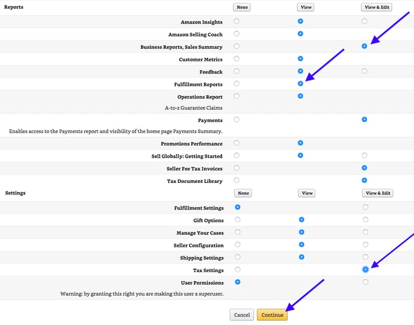Image resolution: width=414 pixels, height=325 pixels.
Task: Set Shipping Settings to None
Action: point(238,257)
